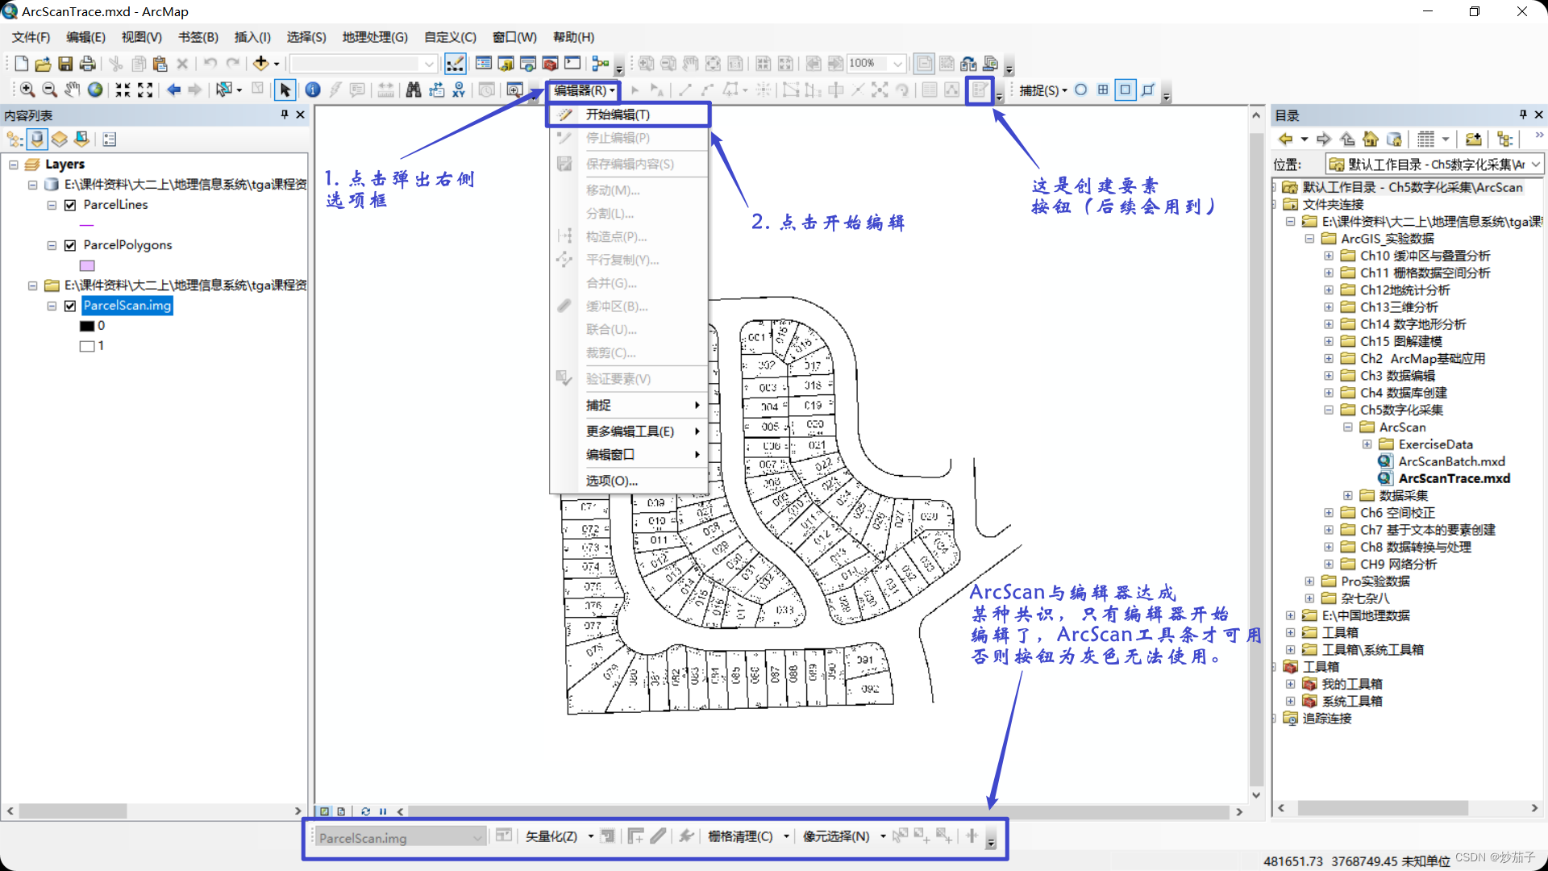Toggle end snapping on Snapping toolbar

[x=1103, y=90]
